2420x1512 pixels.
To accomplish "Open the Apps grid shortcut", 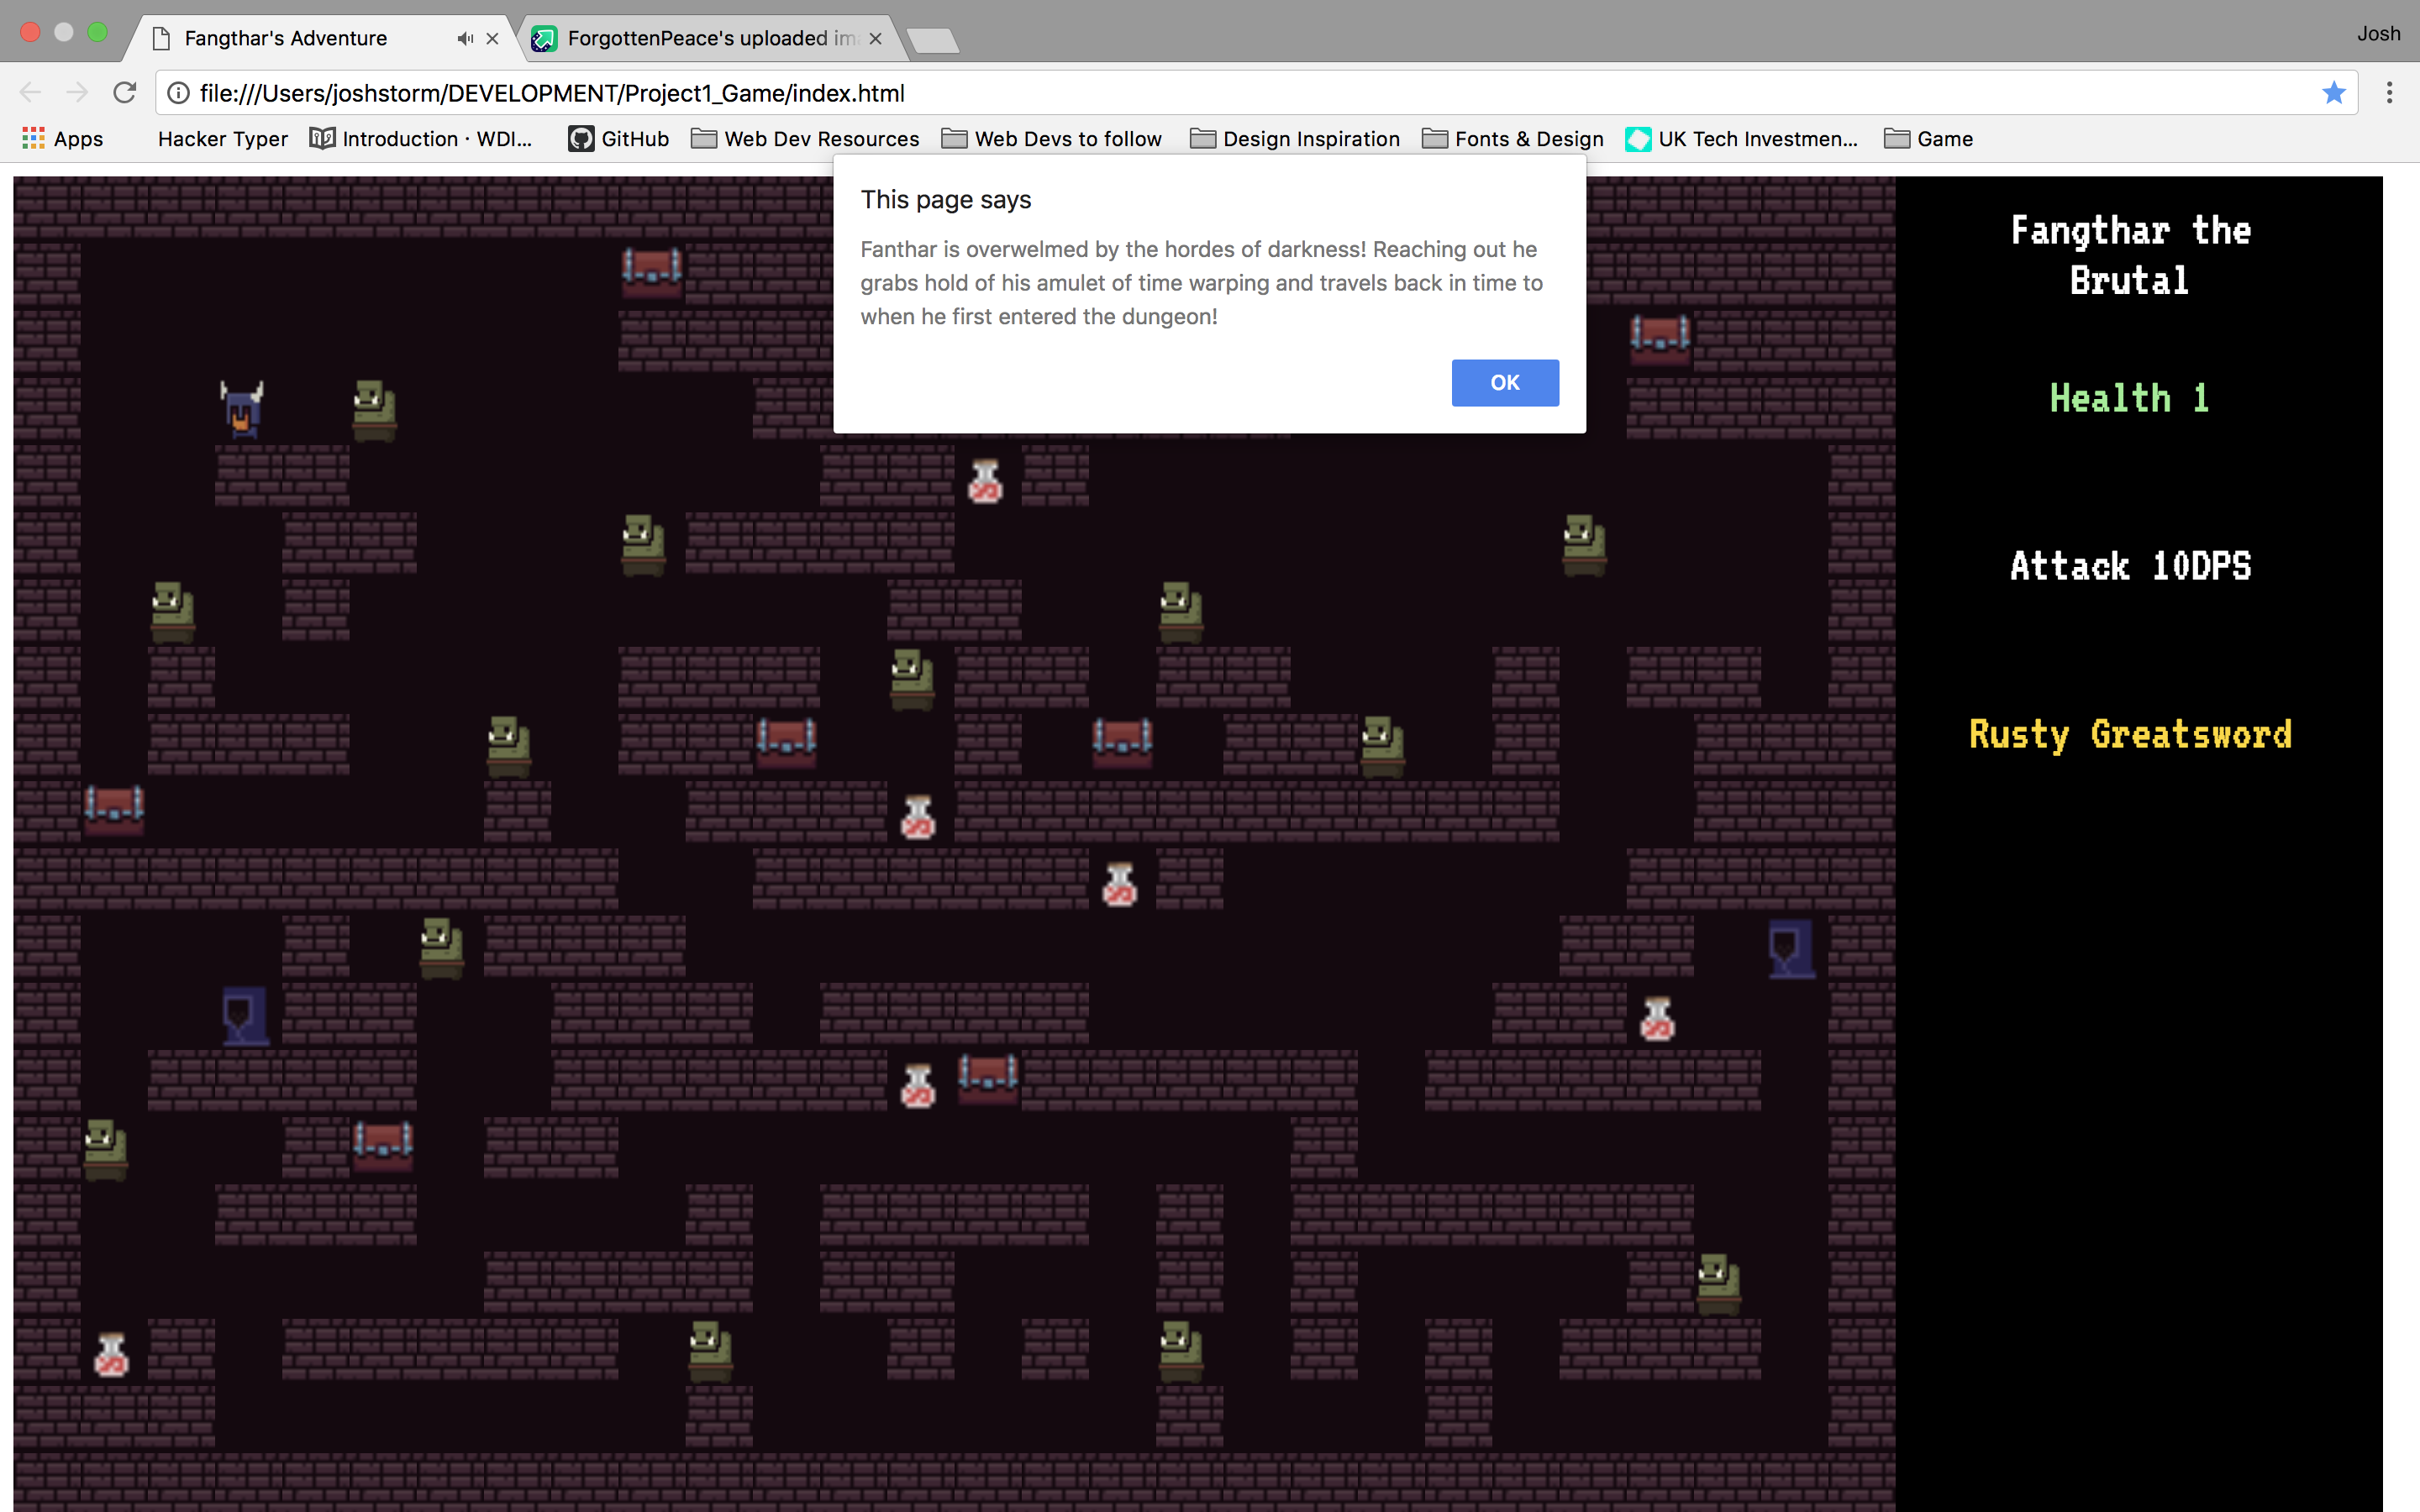I will 62,139.
